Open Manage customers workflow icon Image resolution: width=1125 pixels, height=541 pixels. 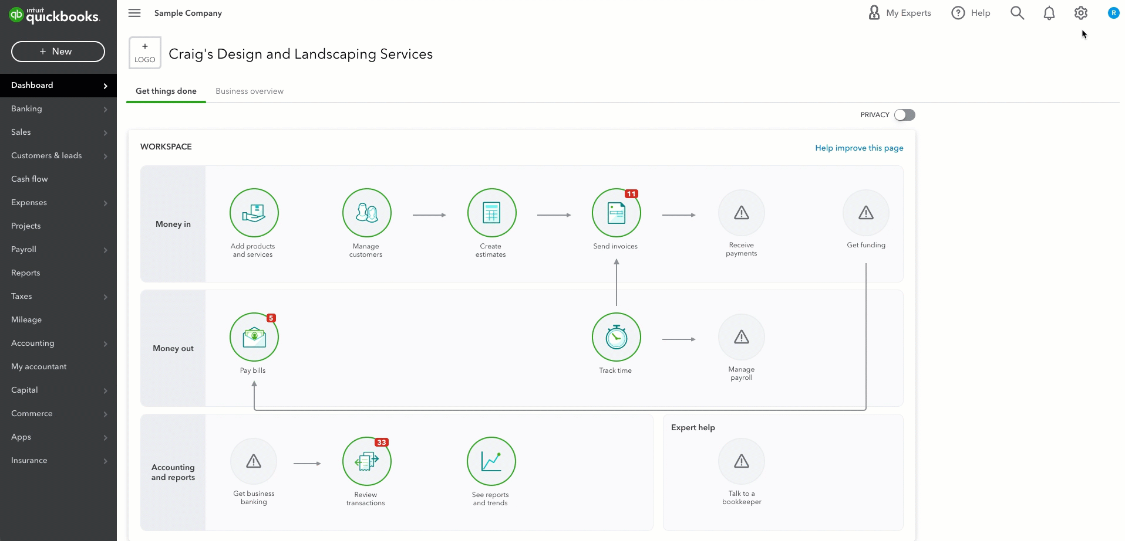click(366, 213)
